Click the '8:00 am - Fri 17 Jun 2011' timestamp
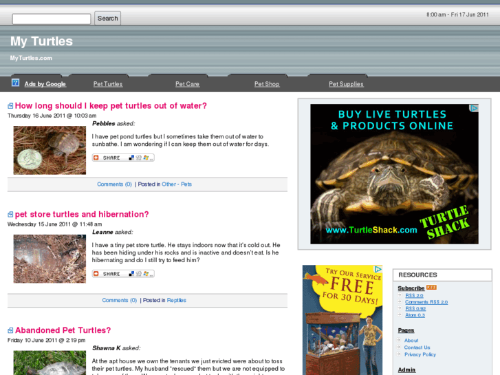Screen dimensions: 500x375 457,14
